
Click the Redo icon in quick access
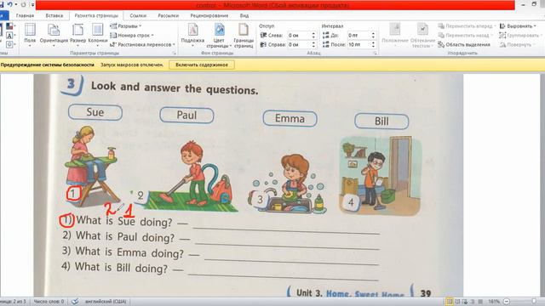coord(23,4)
